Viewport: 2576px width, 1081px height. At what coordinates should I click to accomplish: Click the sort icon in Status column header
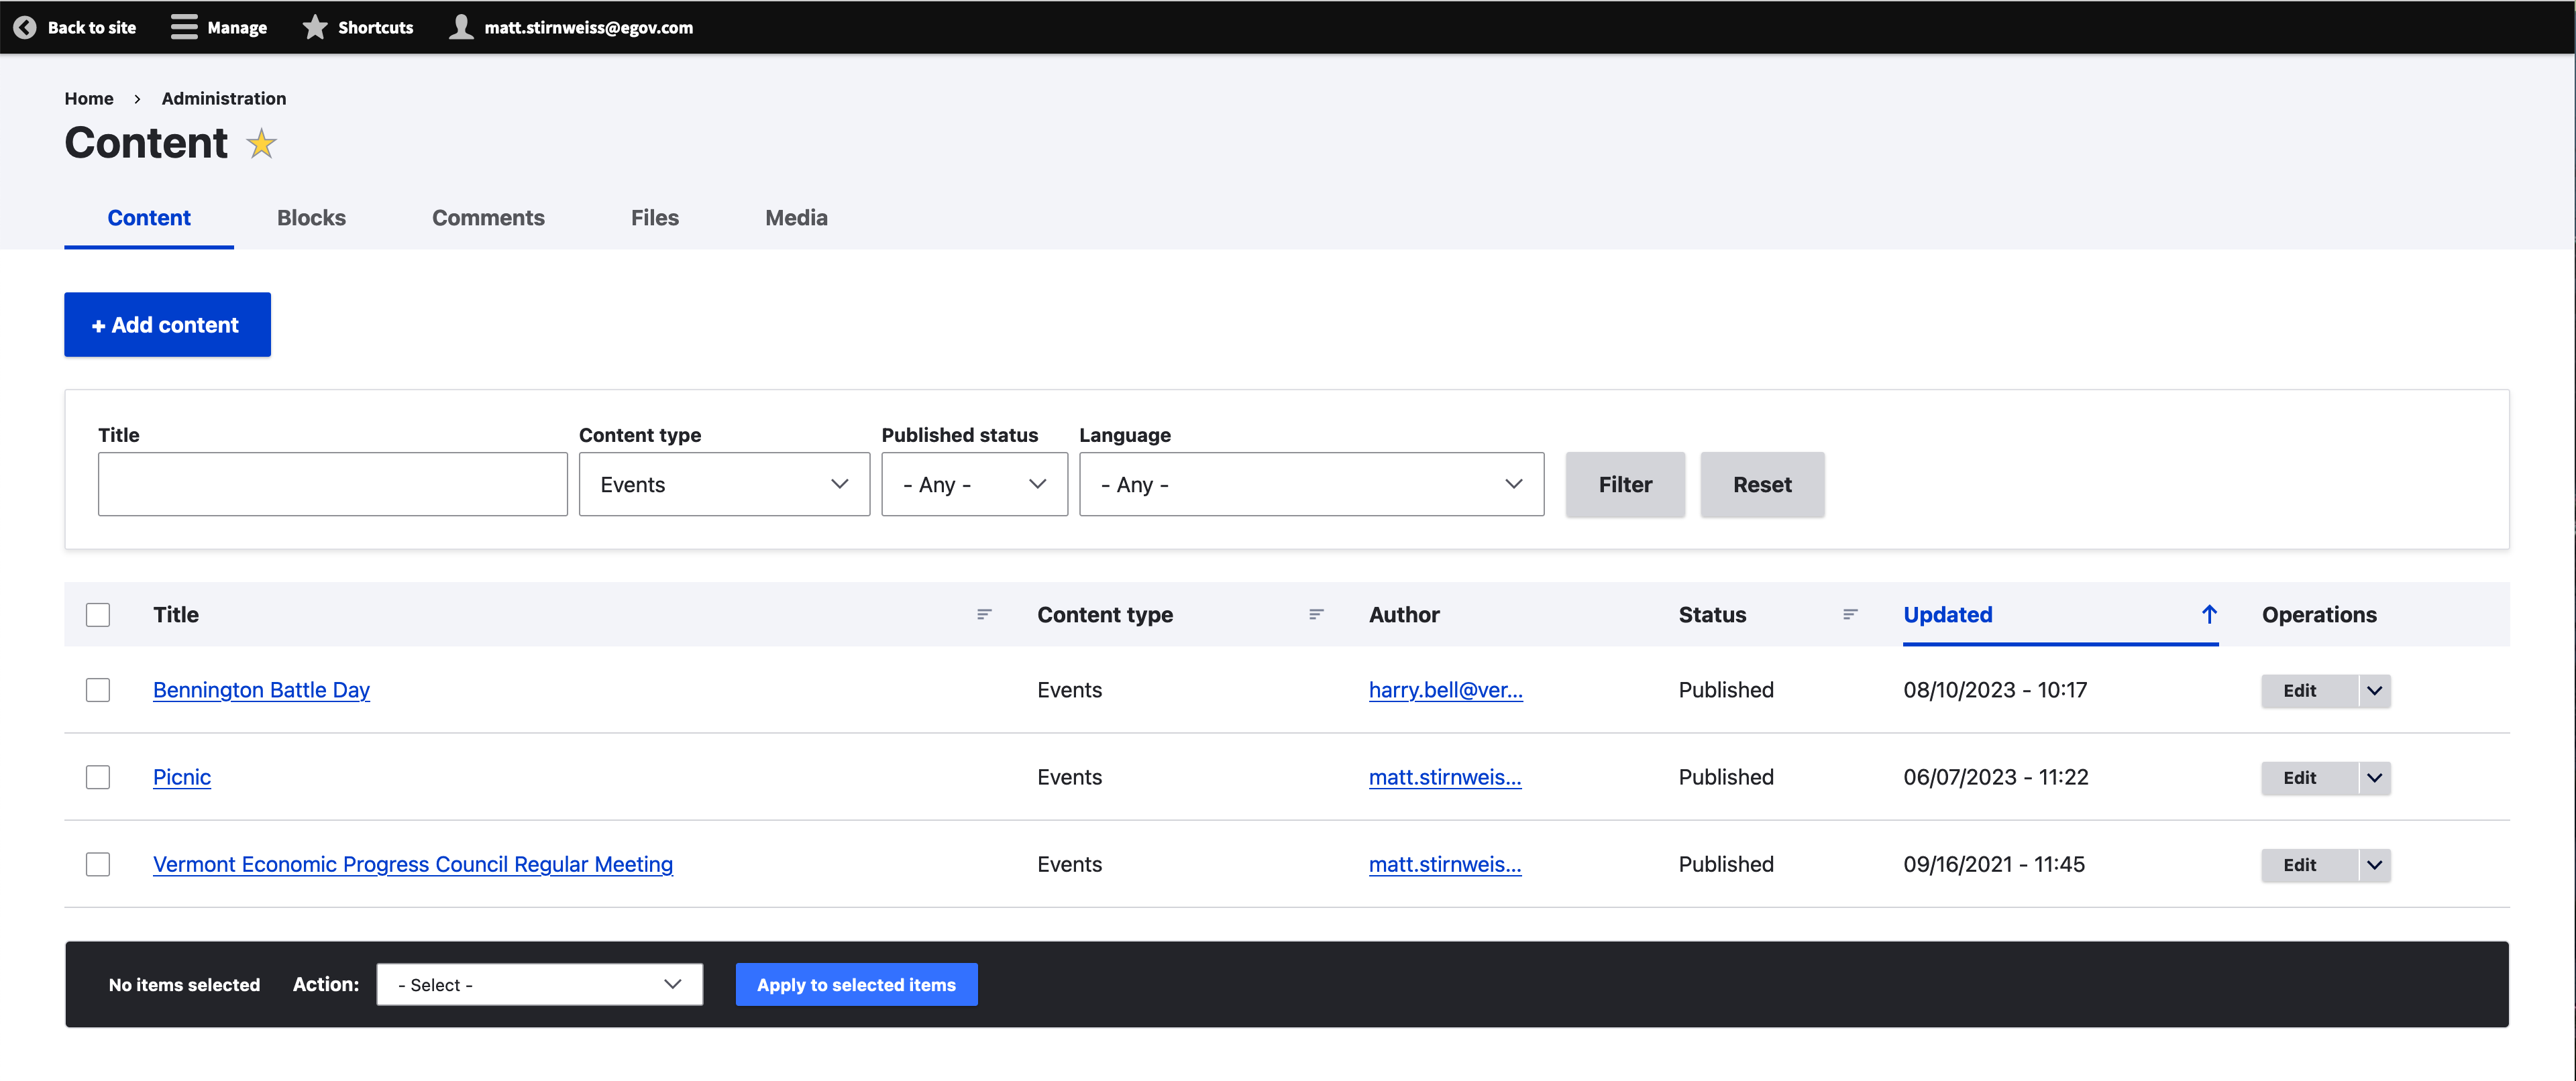(1850, 615)
